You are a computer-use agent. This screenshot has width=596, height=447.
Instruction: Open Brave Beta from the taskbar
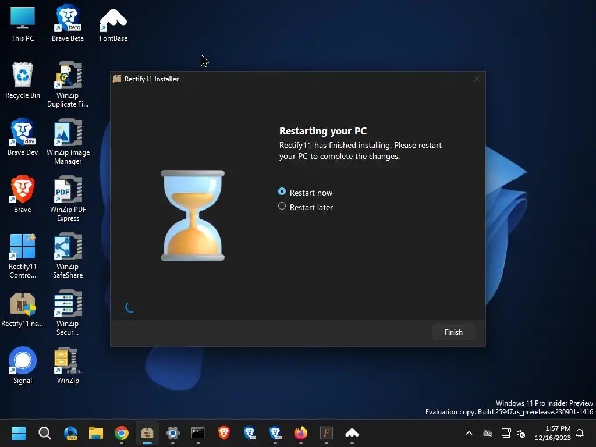point(275,433)
